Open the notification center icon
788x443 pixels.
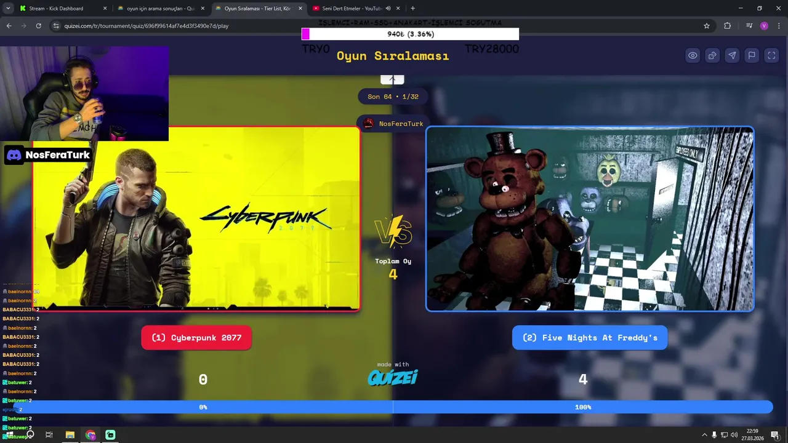tap(775, 435)
